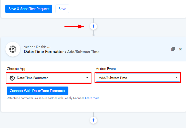Click the 'Action : Do this …' label

point(37,47)
